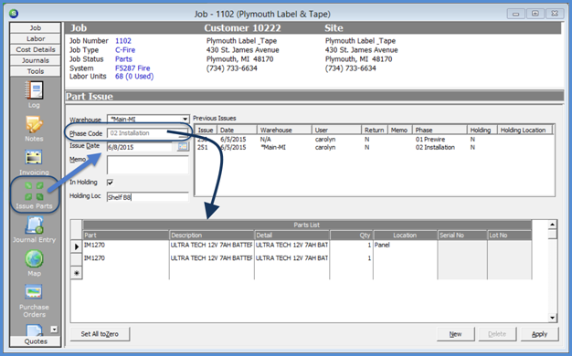Switch to the Tools tab
The image size is (572, 356).
click(x=36, y=71)
